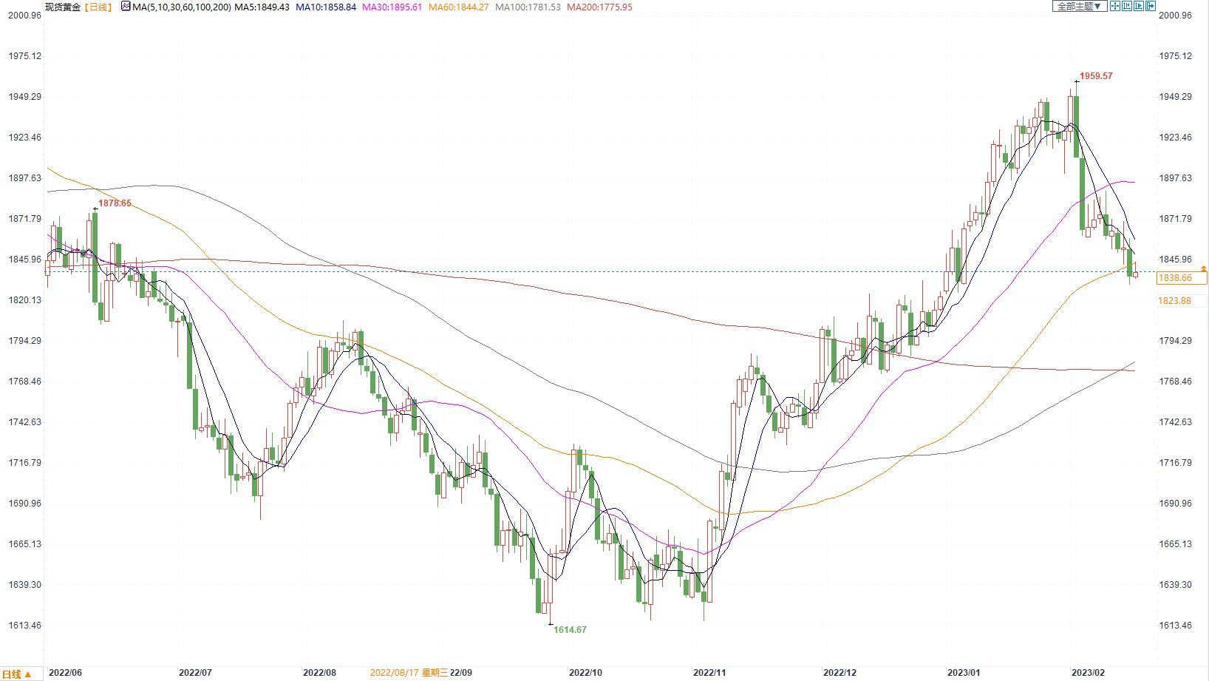1209x681 pixels.
Task: Click the last icon in top-right toolbar
Action: (1151, 6)
